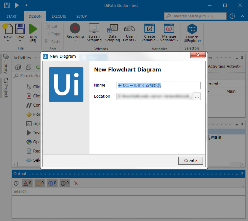Open the Output panel options dropdown arrow
This screenshot has width=248, height=221.
[237, 174]
